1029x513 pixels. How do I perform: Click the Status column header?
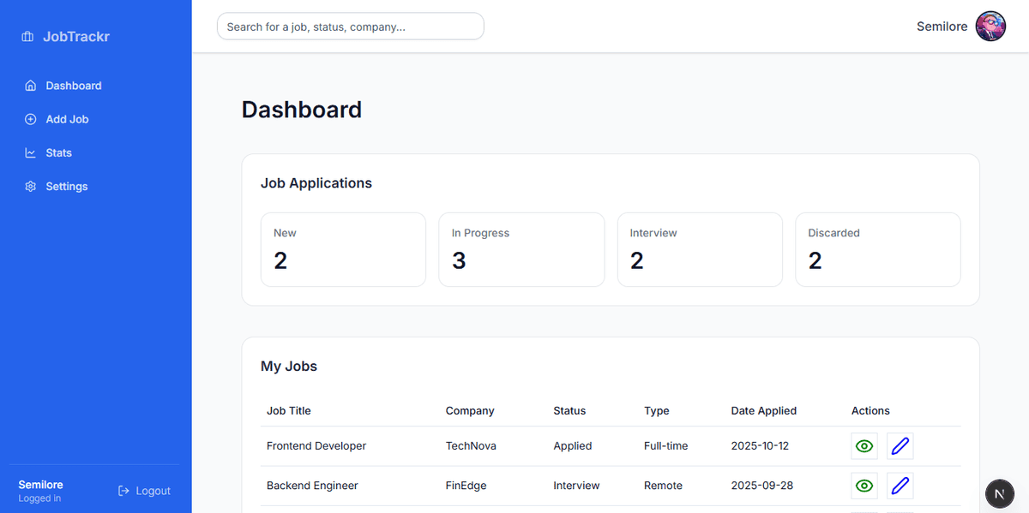click(x=569, y=411)
